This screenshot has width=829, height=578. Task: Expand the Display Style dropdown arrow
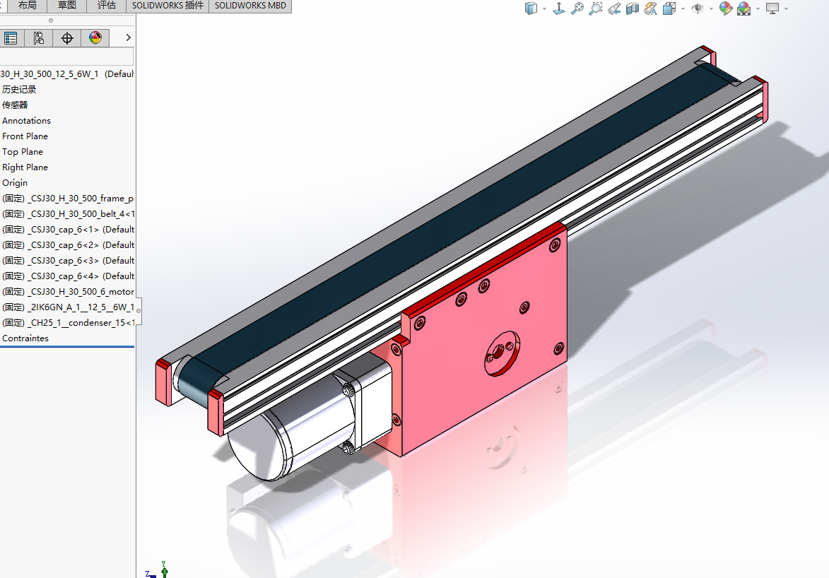tap(545, 9)
